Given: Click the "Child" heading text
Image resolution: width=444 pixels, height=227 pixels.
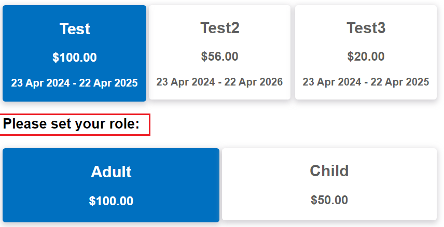Looking at the screenshot, I should click(x=329, y=171).
